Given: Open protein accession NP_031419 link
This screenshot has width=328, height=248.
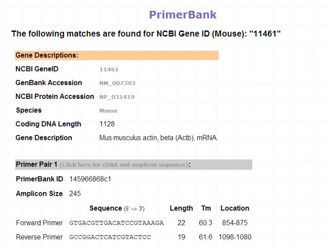Looking at the screenshot, I should pyautogui.click(x=117, y=97).
